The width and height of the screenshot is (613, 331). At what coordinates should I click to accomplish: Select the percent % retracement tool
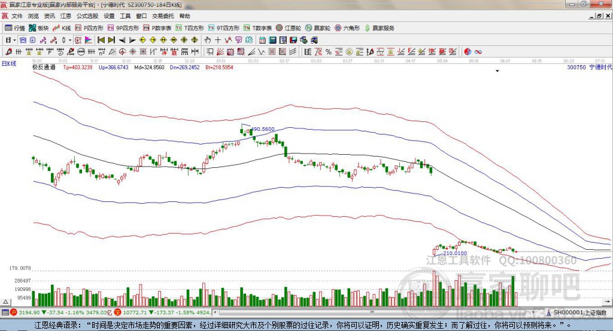click(x=329, y=51)
